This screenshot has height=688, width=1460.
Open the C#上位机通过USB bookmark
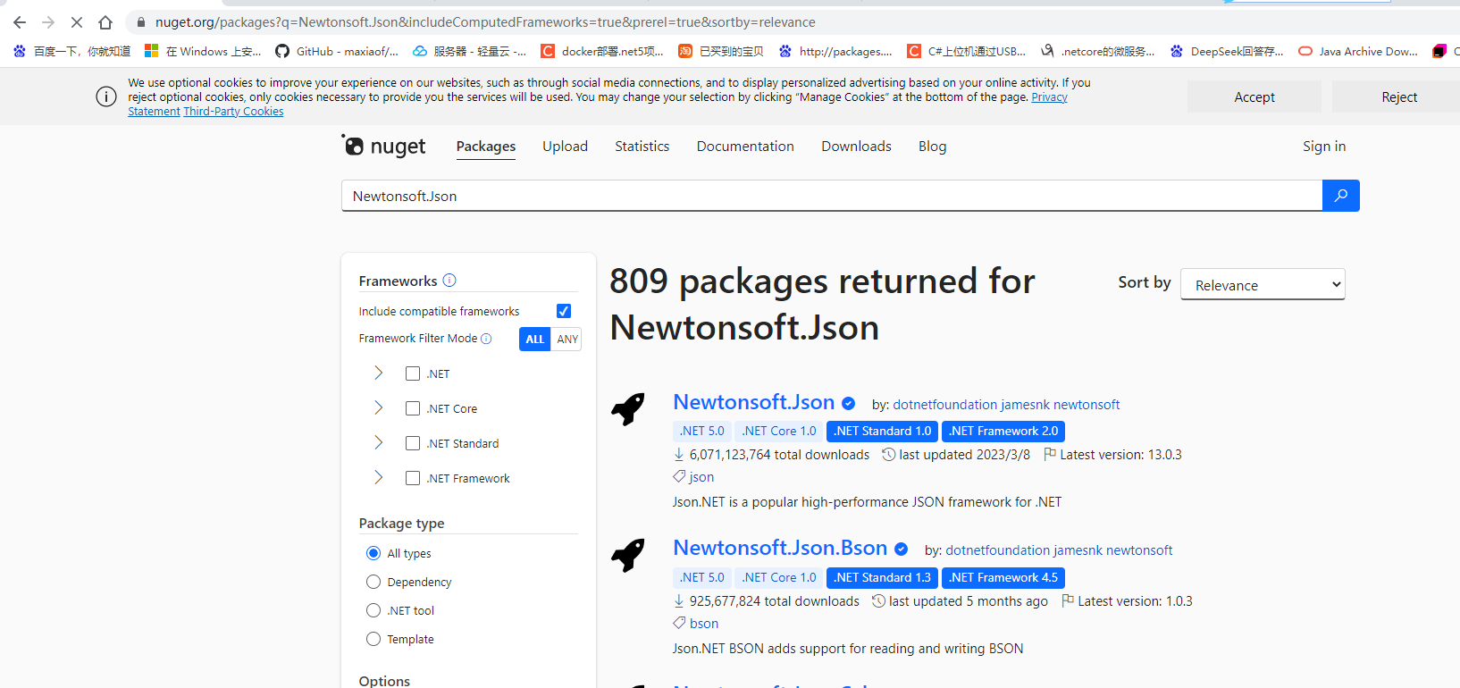click(967, 51)
